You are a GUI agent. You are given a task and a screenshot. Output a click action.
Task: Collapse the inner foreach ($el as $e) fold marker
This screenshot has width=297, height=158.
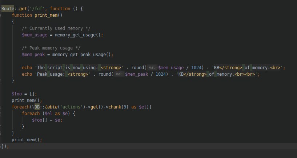click(1, 114)
